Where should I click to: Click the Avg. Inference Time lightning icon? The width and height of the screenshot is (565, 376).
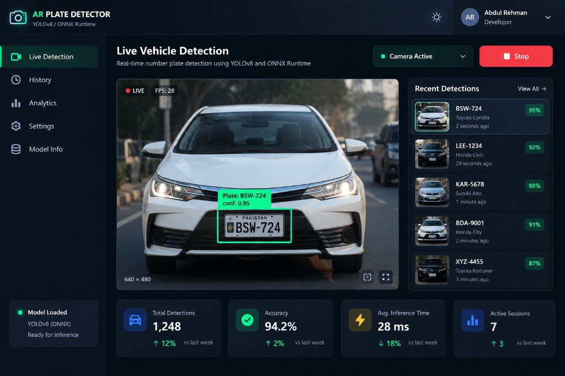(360, 320)
